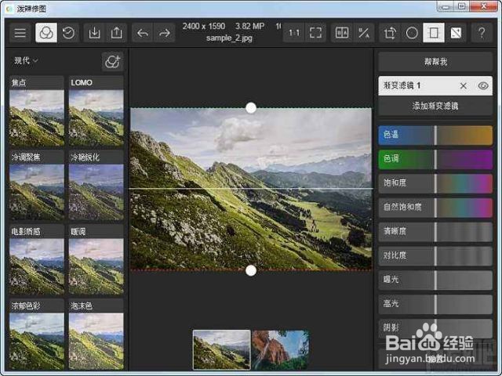Adjust the 色调 tint slider
This screenshot has width=502, height=376.
coord(435,159)
